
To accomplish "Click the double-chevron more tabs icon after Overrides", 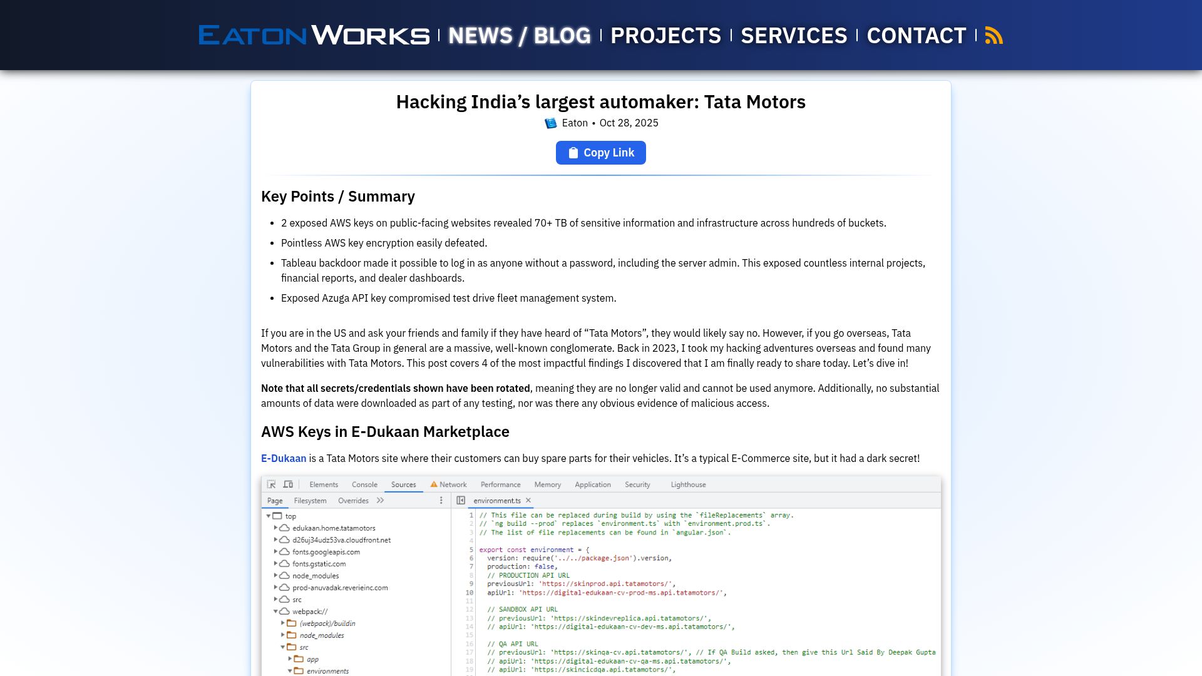I will 380,501.
